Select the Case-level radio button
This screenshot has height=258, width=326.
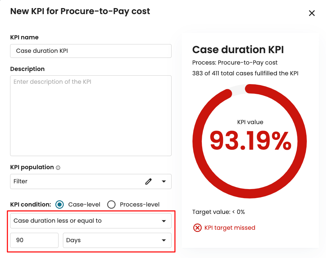[60, 205]
